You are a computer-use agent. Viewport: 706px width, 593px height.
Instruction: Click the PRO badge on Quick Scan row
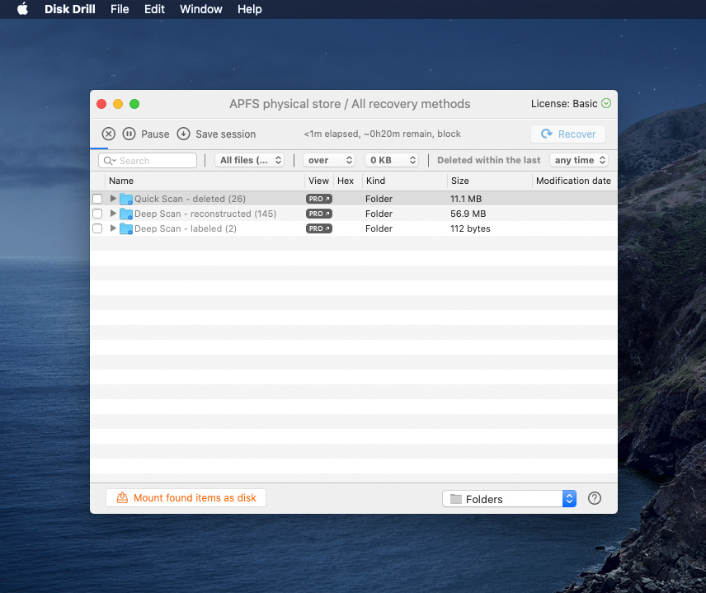319,199
